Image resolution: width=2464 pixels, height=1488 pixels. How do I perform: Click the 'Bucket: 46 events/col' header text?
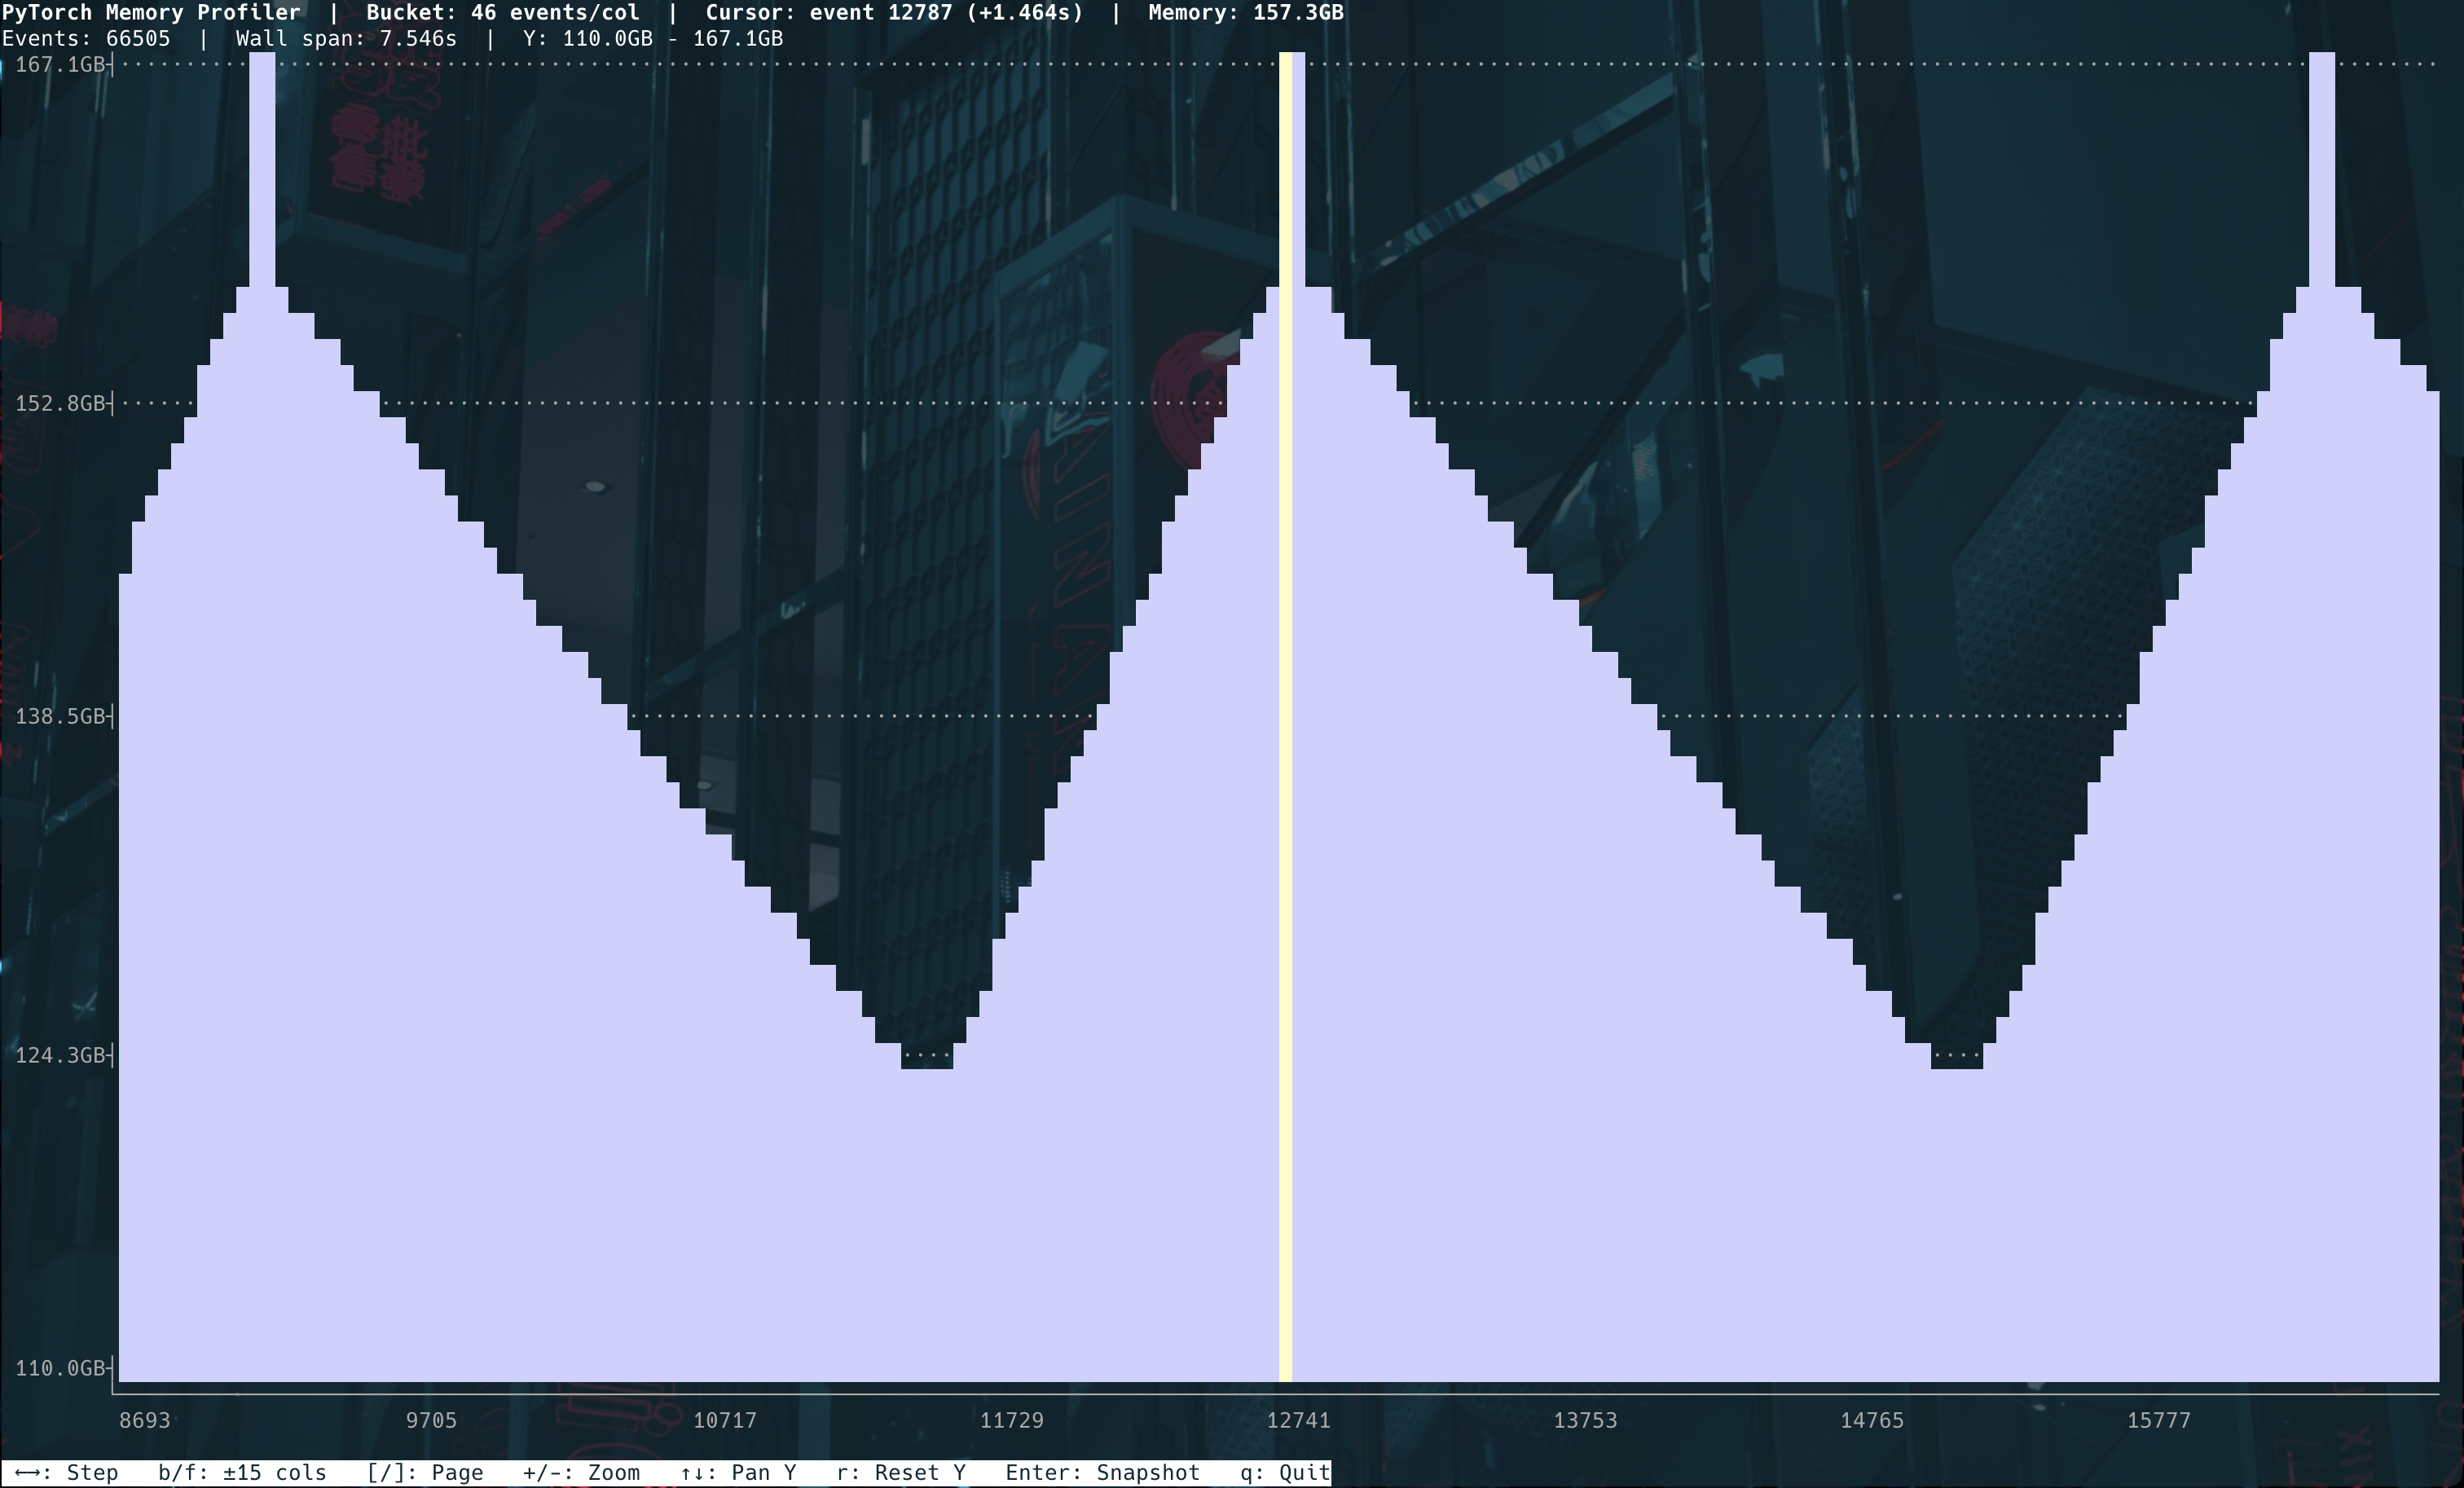click(503, 13)
